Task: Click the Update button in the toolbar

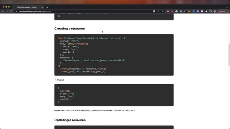Action: pos(223,11)
